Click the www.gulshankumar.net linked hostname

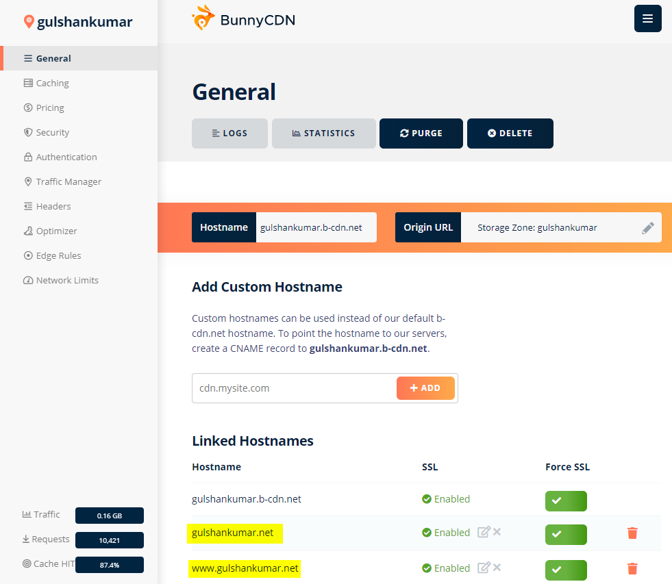(245, 568)
